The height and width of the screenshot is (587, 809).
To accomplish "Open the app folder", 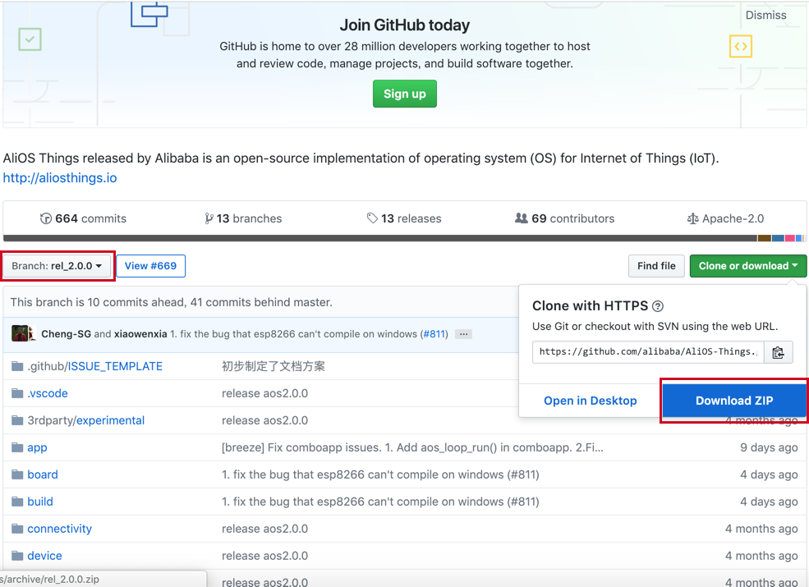I will pyautogui.click(x=37, y=447).
